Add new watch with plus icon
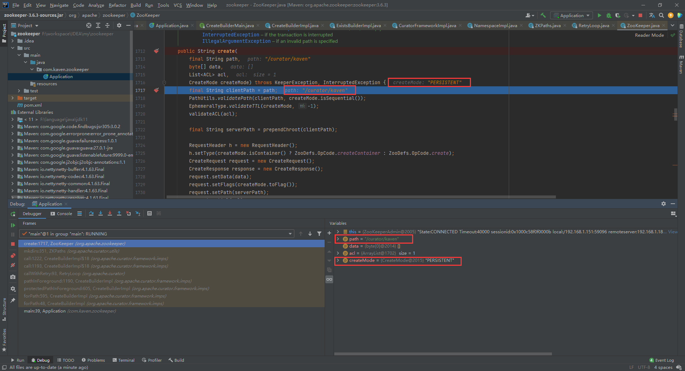Image resolution: width=685 pixels, height=371 pixels. [329, 233]
